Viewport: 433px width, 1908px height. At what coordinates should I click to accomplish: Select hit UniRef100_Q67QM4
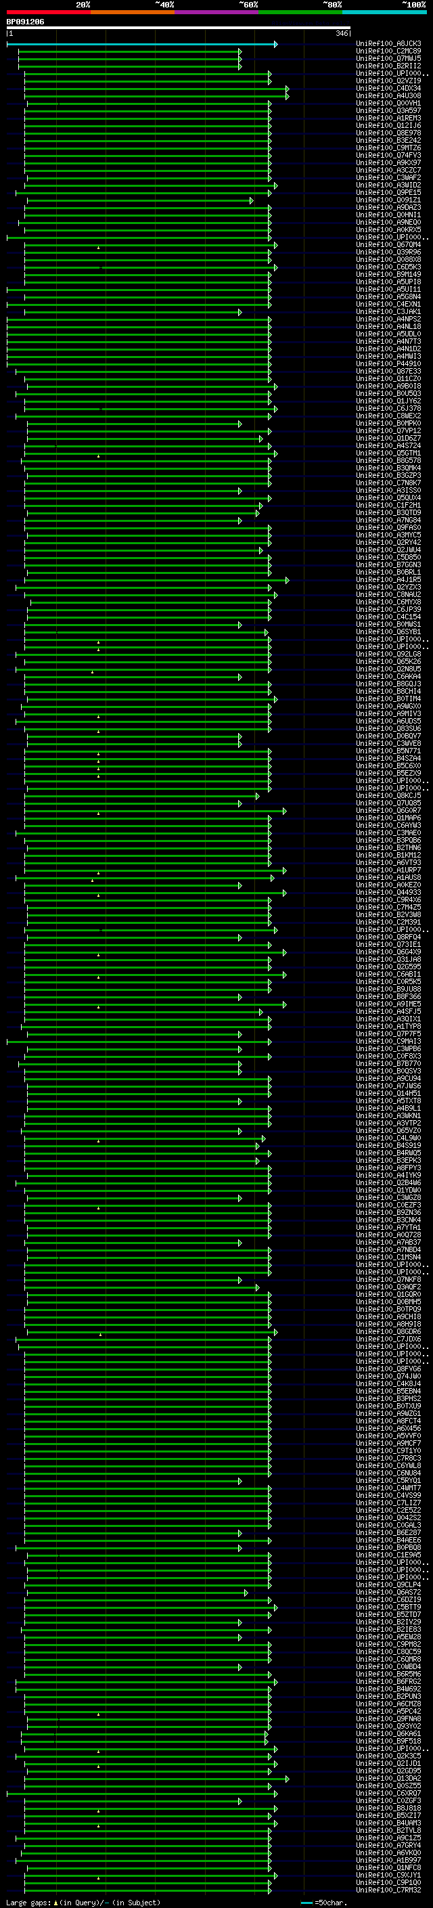coord(388,245)
